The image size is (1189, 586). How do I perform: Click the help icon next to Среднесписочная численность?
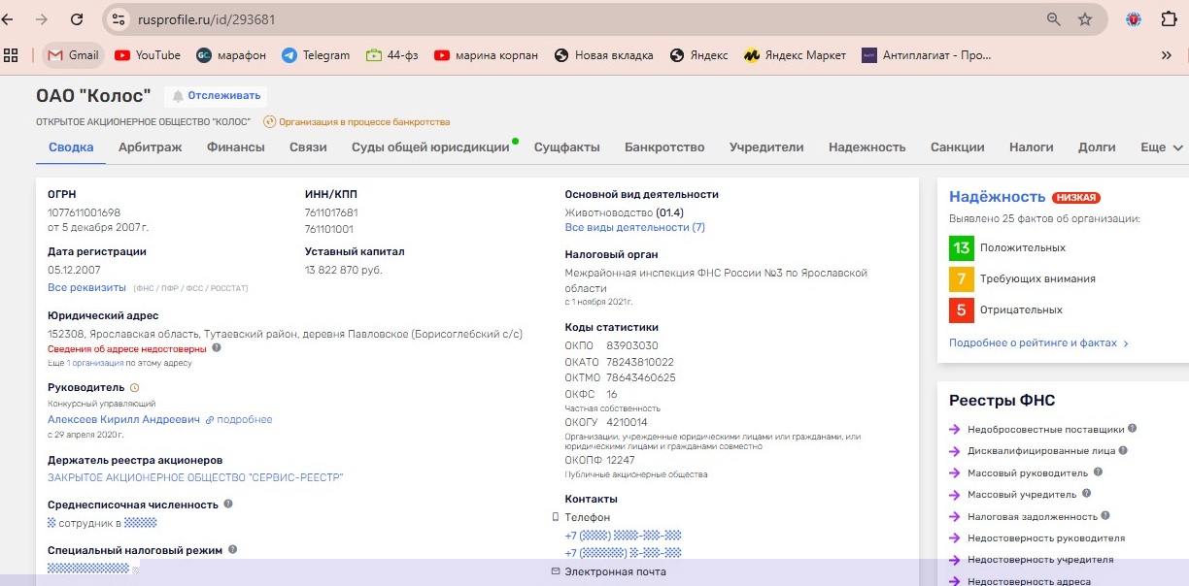[228, 505]
